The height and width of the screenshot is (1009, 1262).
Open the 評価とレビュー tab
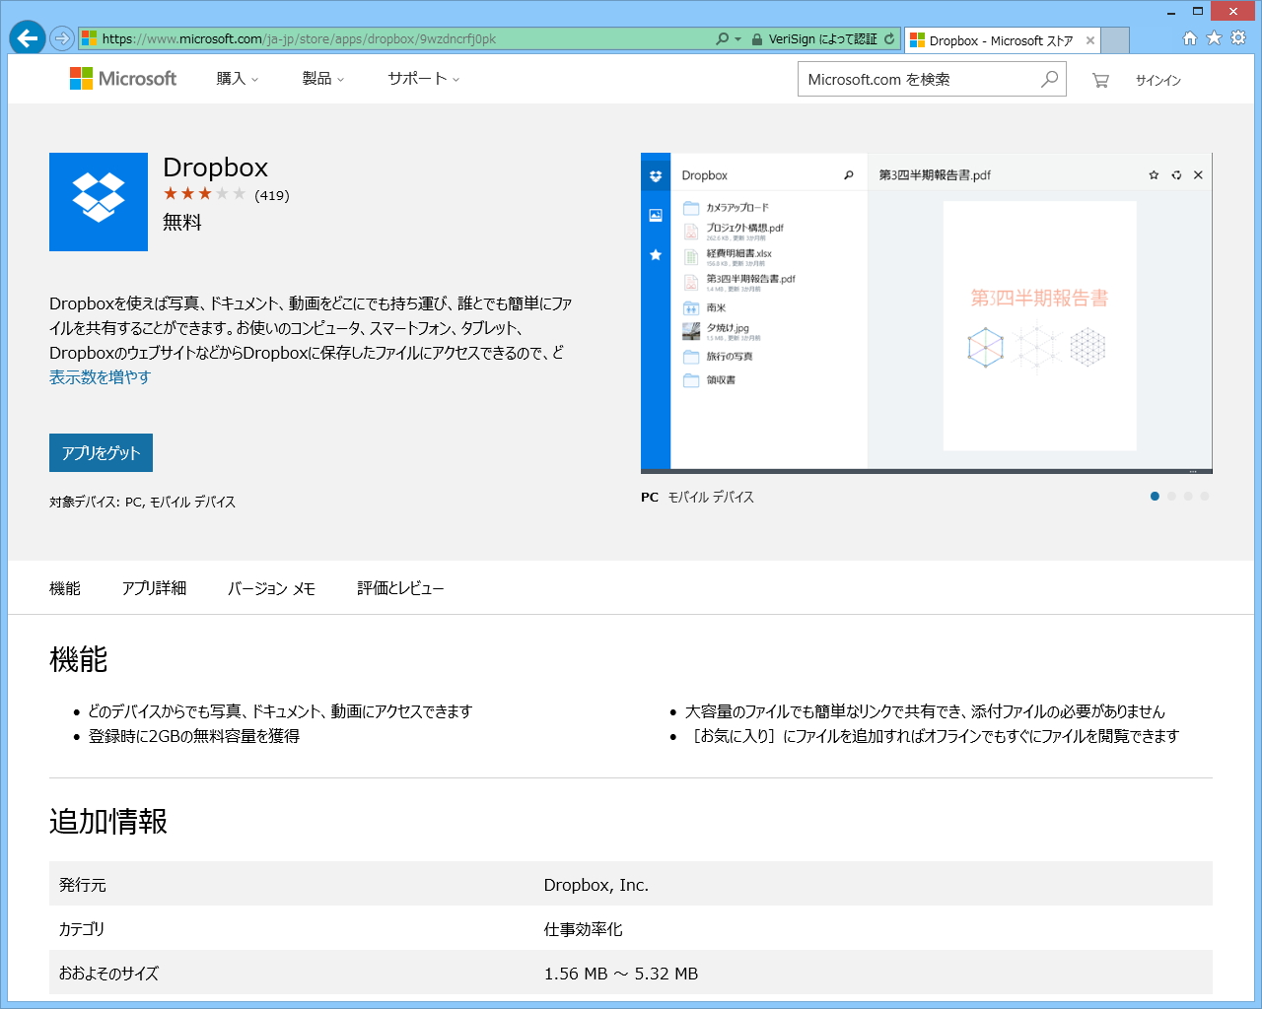tap(400, 588)
